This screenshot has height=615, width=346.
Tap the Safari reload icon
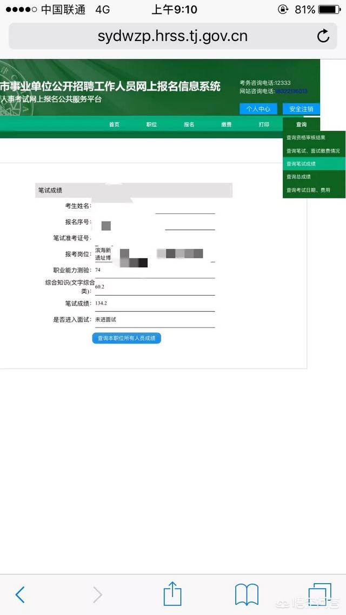coord(323,36)
